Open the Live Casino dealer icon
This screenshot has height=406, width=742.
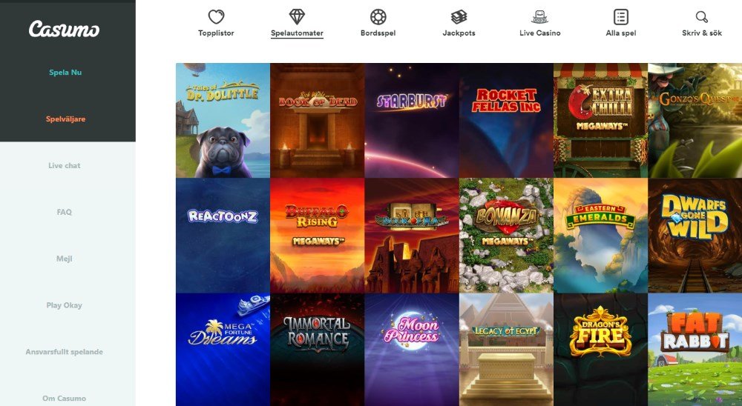click(540, 17)
